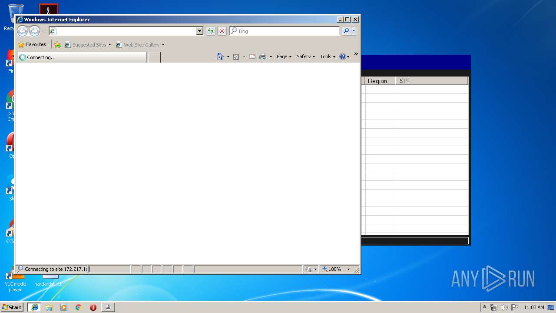This screenshot has height=313, width=556.
Task: Go forward with the Forward arrow button
Action: (34, 31)
